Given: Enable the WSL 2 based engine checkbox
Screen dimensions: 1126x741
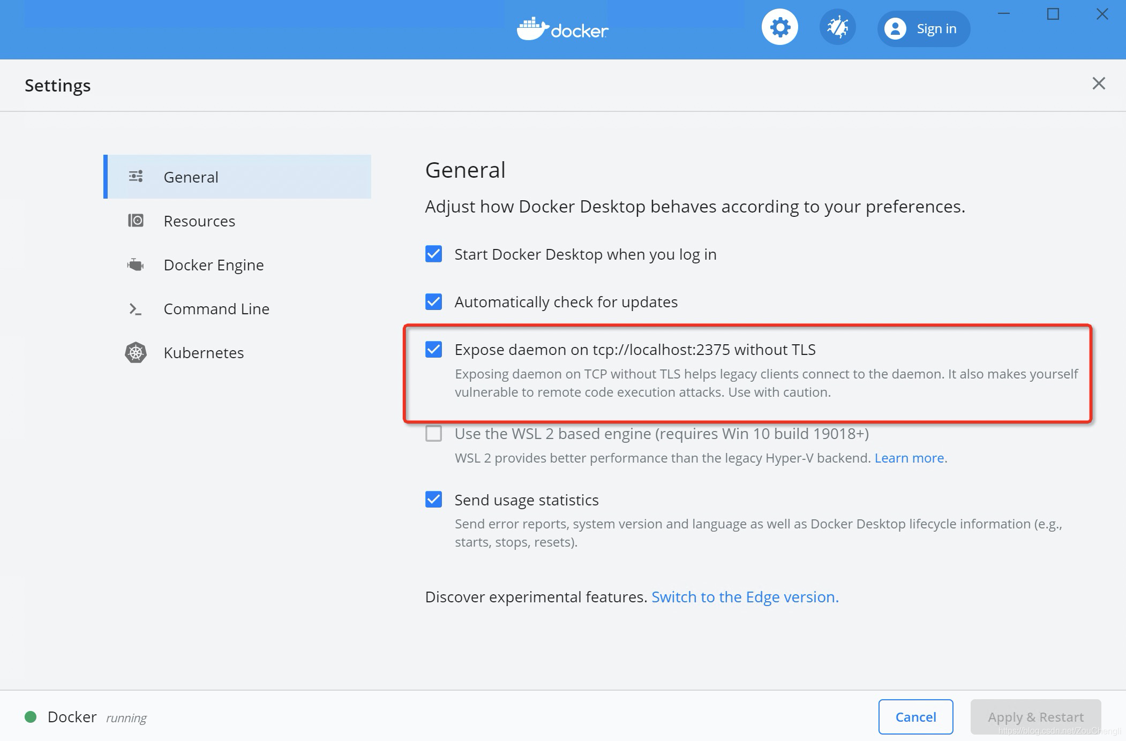Looking at the screenshot, I should pos(433,433).
